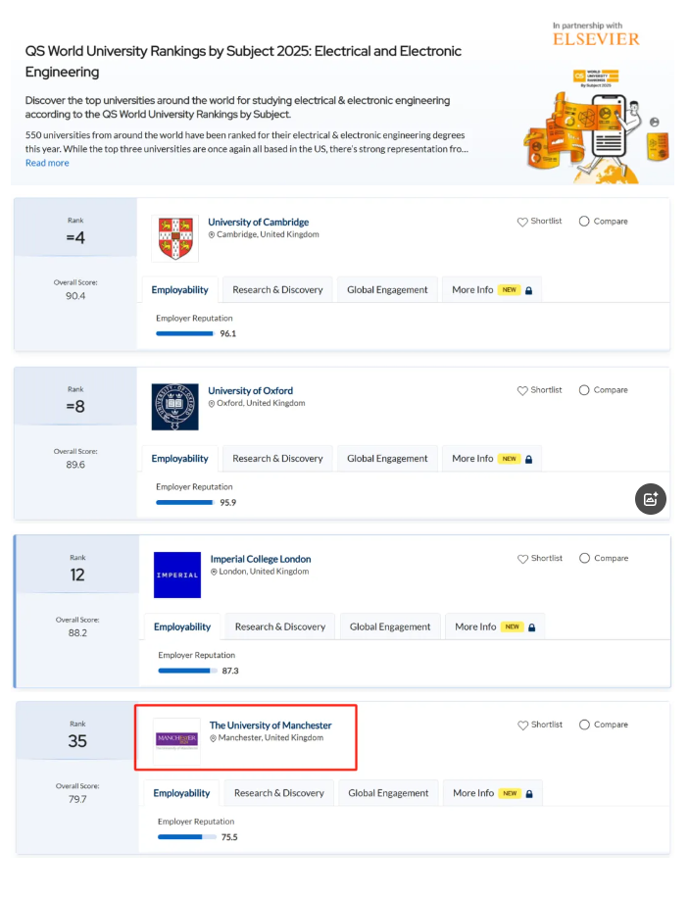689x901 pixels.
Task: Click the University of Manchester logo
Action: pyautogui.click(x=176, y=739)
